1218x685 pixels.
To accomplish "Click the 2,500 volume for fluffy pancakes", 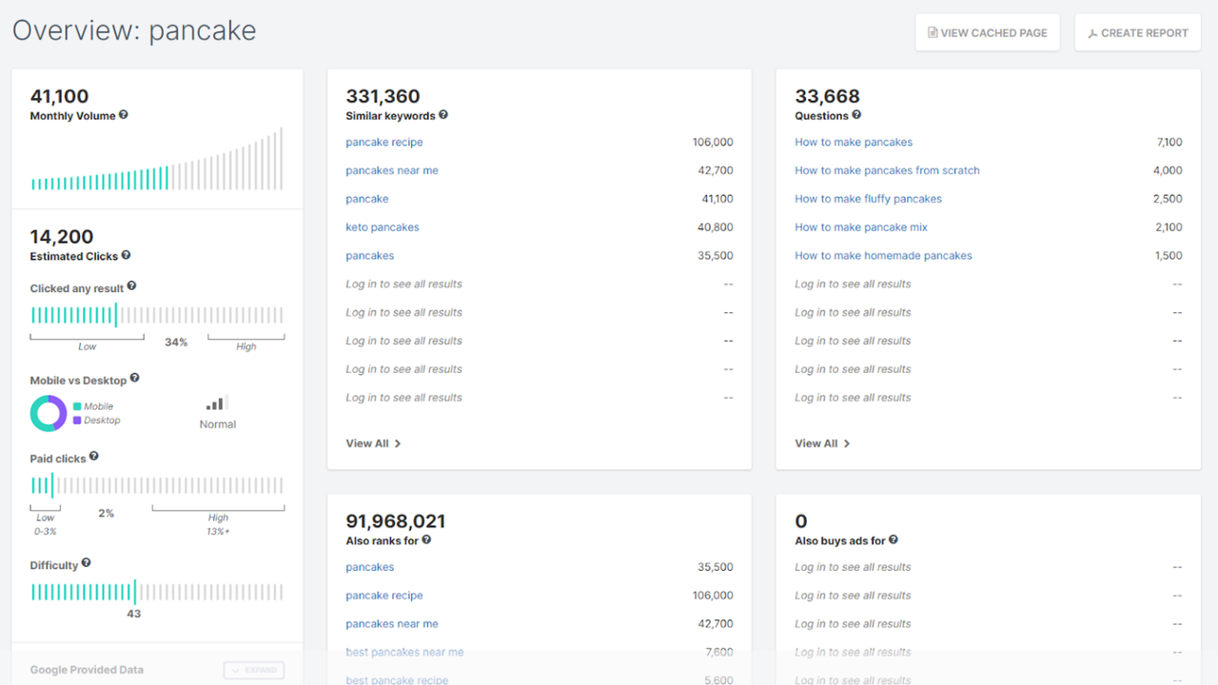I will (x=1169, y=199).
